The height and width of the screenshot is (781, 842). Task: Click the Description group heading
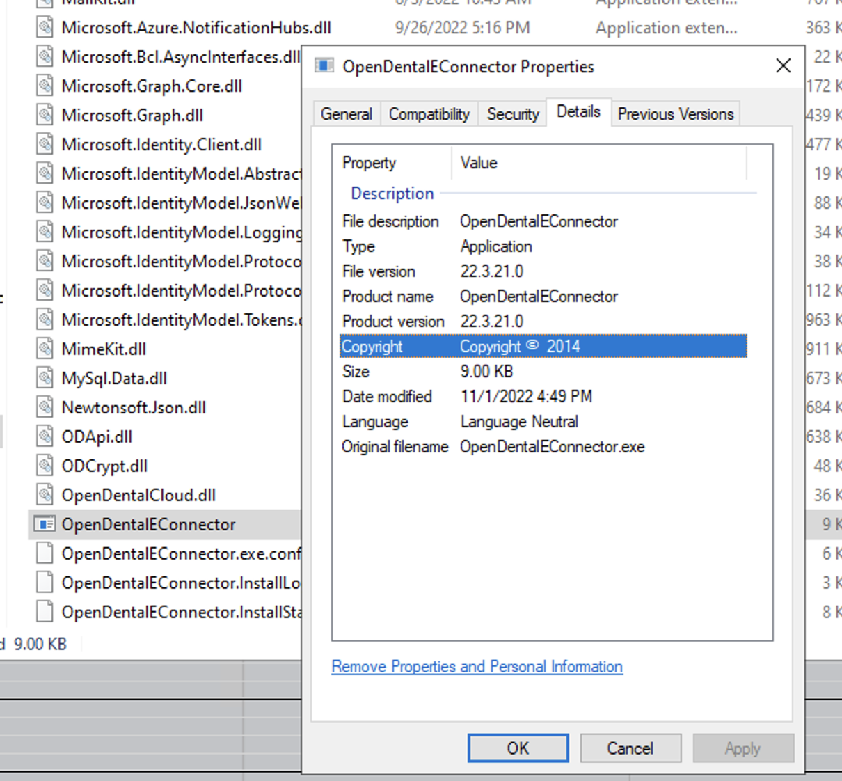click(x=392, y=194)
